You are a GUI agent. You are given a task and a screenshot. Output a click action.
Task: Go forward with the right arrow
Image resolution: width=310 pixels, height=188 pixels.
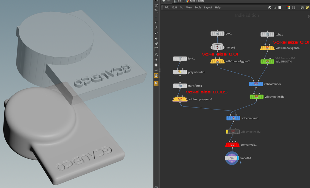click(169, 1)
